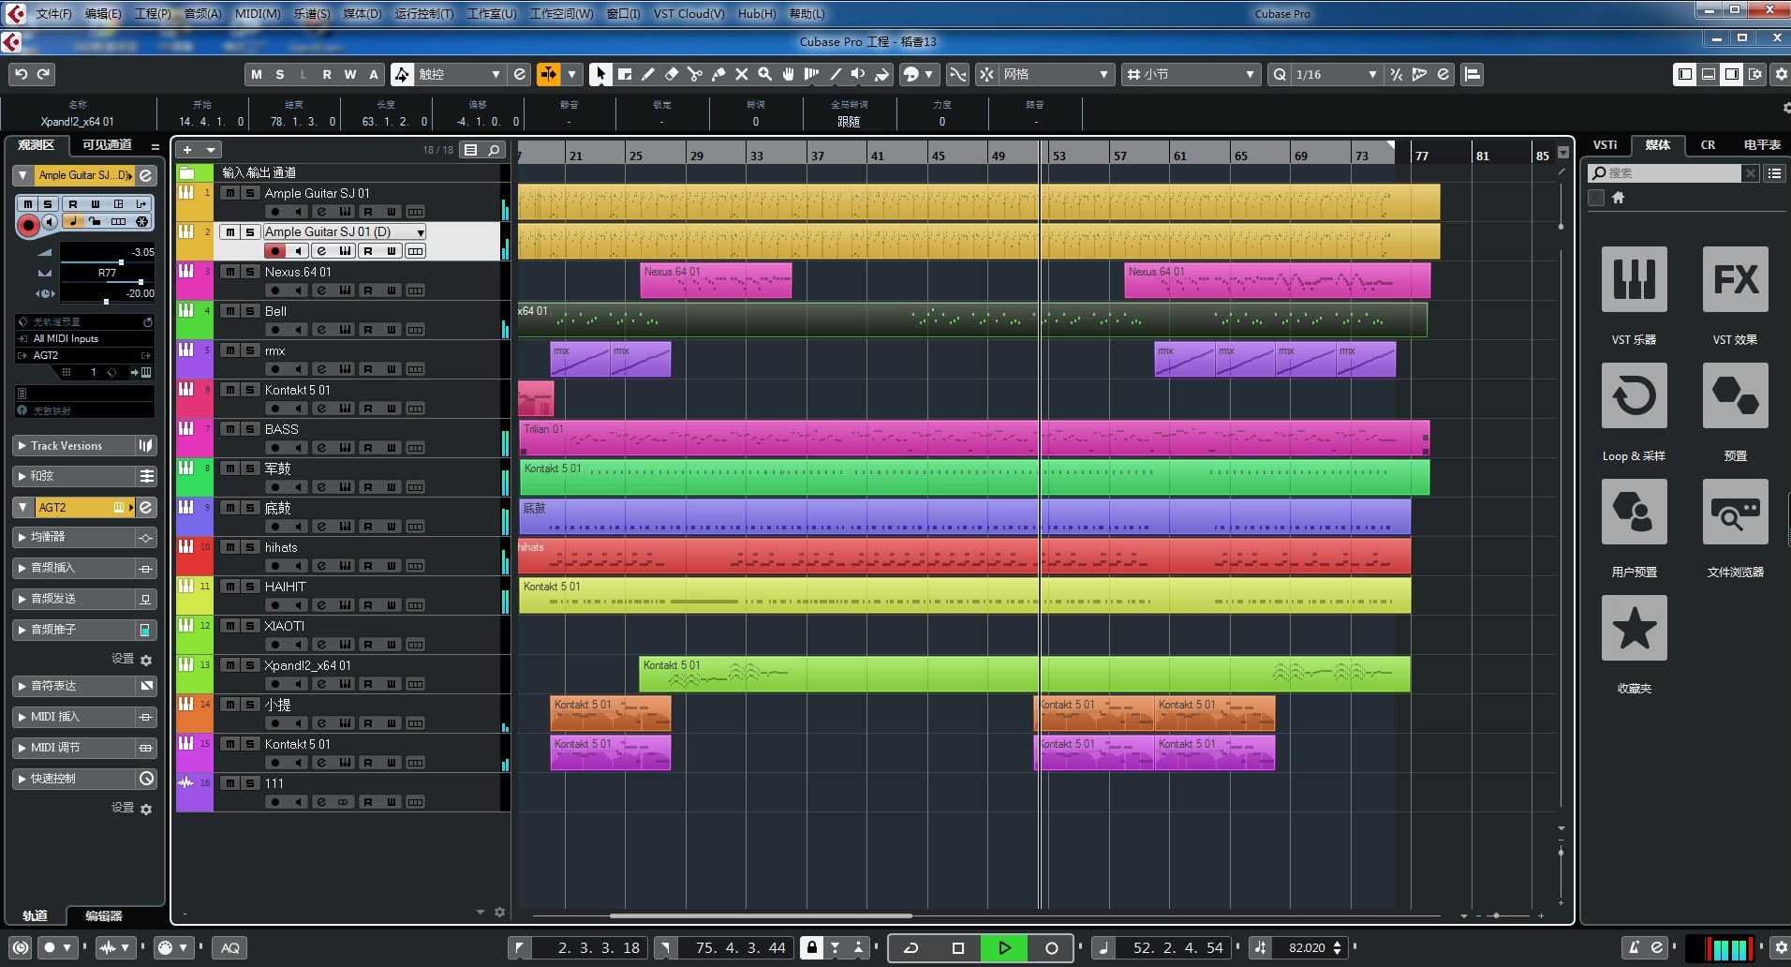The image size is (1791, 967).
Task: Open Favorites star tile in media panel
Action: tap(1634, 628)
